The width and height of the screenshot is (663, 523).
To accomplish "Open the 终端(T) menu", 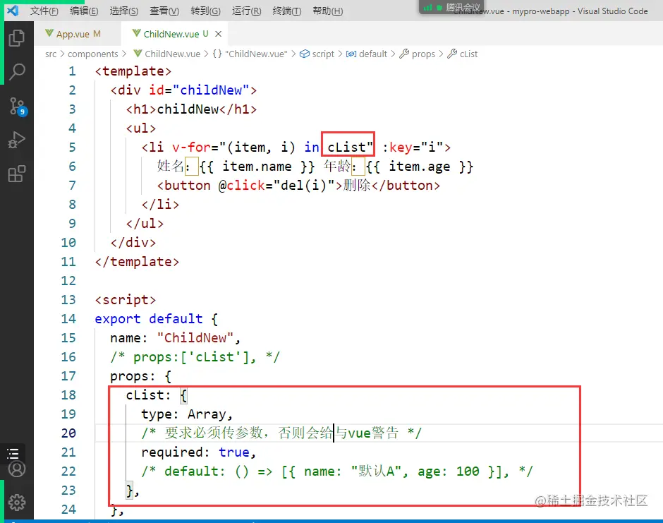I will (x=287, y=11).
